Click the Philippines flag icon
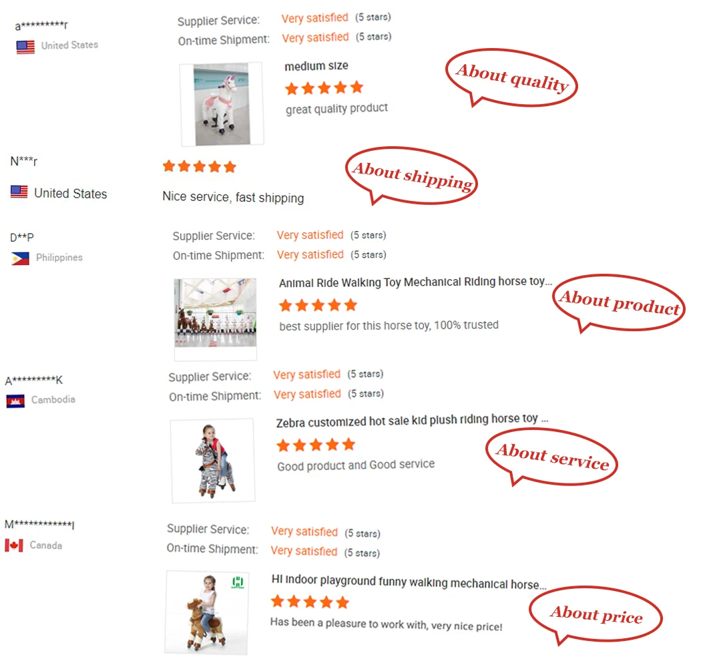 point(20,258)
